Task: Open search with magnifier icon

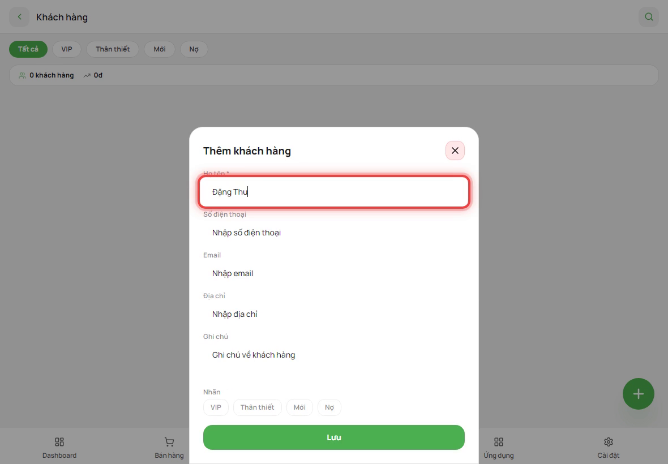Action: (x=649, y=17)
